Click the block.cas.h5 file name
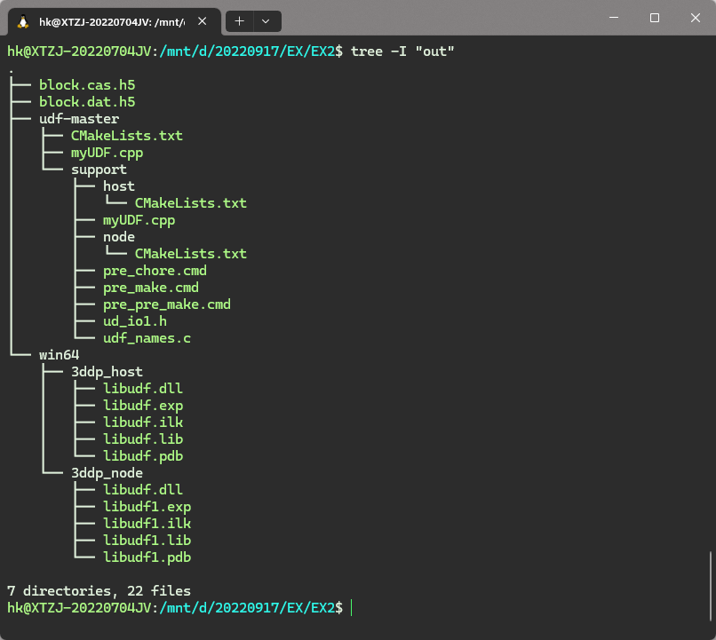Viewport: 716px width, 640px height. [86, 84]
